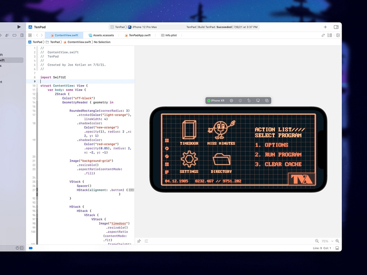
Task: Preview the app on a connected device
Action: [x=258, y=100]
